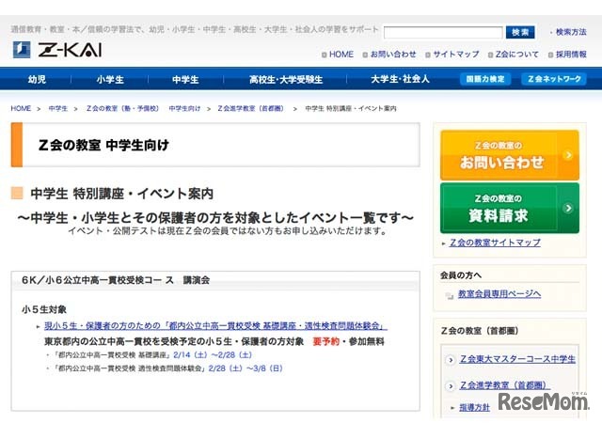
Task: Select 小学生 in navigation bar
Action: [x=110, y=80]
